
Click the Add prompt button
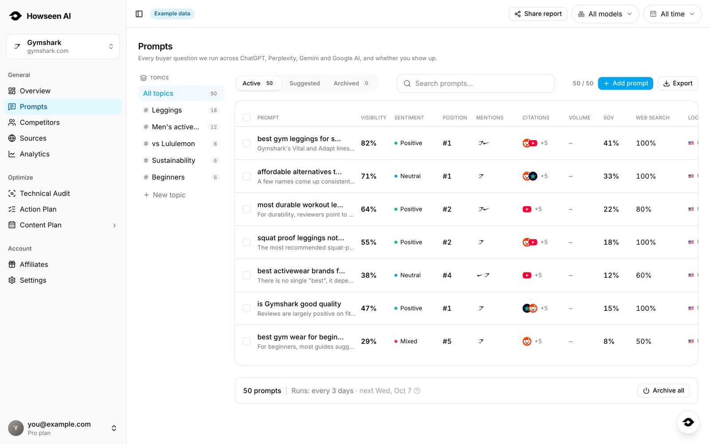pos(625,83)
